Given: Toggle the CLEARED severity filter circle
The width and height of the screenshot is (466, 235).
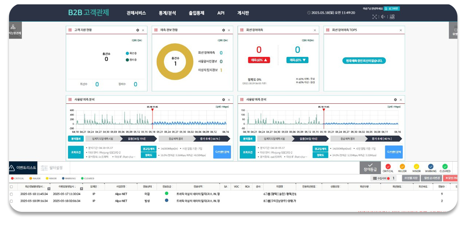Looking at the screenshot, I should [445, 167].
